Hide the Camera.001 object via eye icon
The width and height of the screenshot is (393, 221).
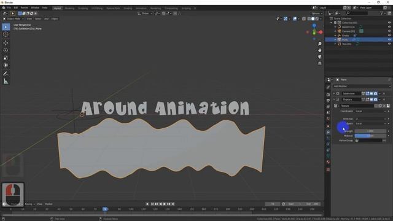389,31
